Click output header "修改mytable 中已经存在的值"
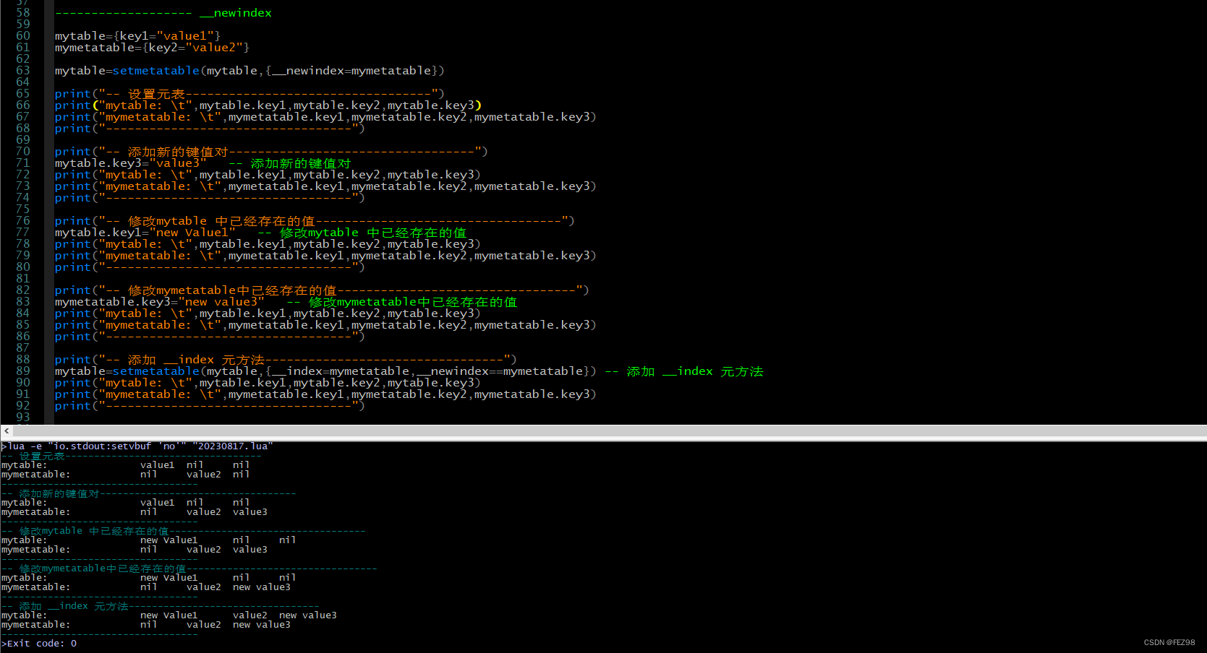The width and height of the screenshot is (1207, 653). [184, 531]
